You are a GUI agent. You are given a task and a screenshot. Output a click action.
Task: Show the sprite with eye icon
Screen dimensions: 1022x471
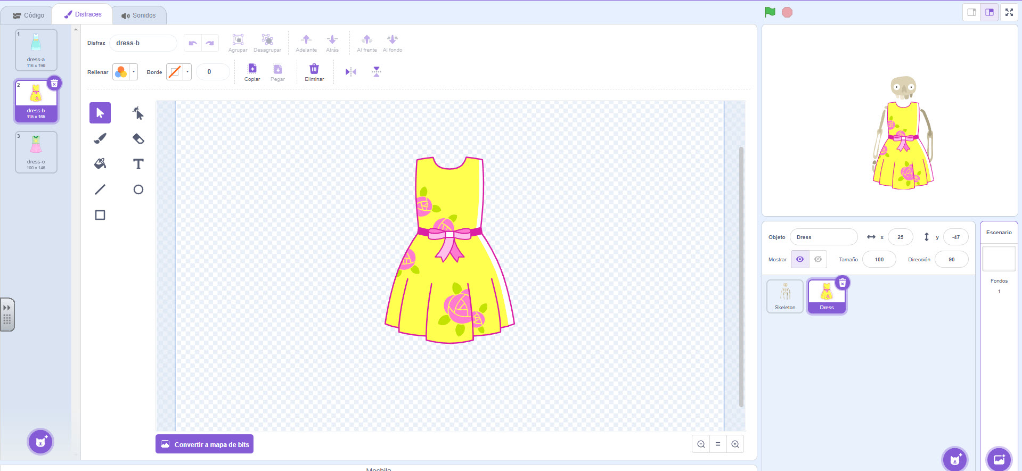800,259
